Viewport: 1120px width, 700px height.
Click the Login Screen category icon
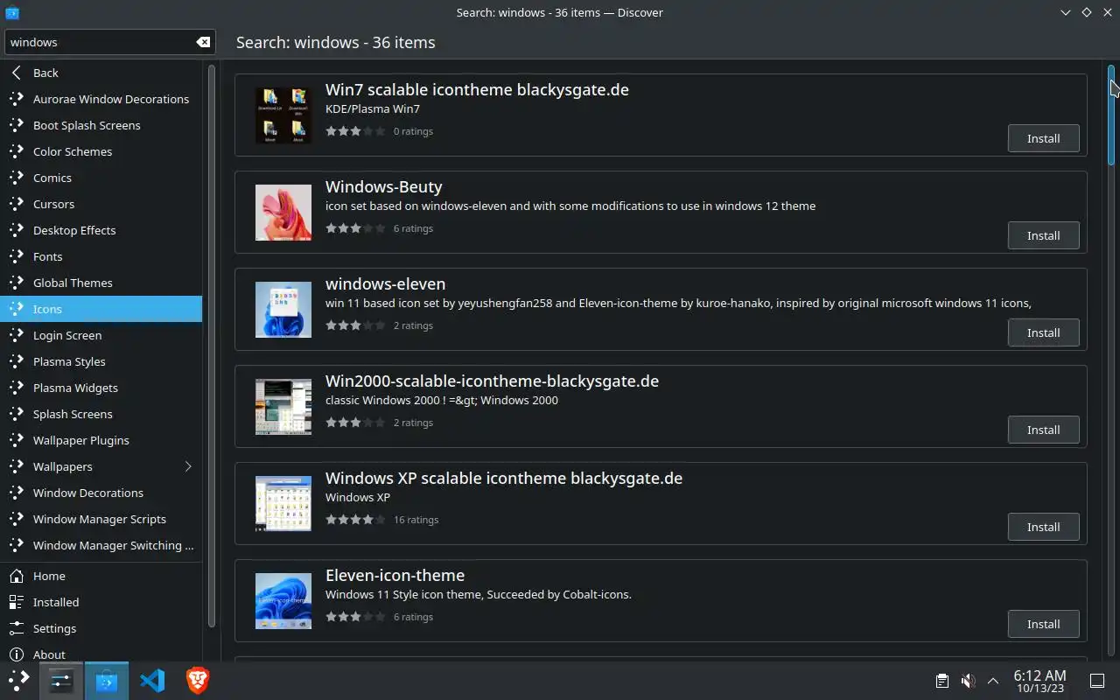(x=17, y=335)
